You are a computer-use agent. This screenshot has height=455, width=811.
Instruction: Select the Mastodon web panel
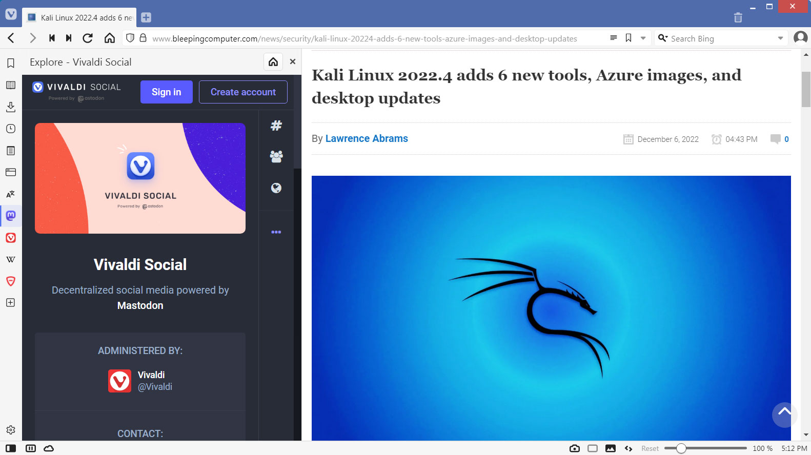coord(11,216)
